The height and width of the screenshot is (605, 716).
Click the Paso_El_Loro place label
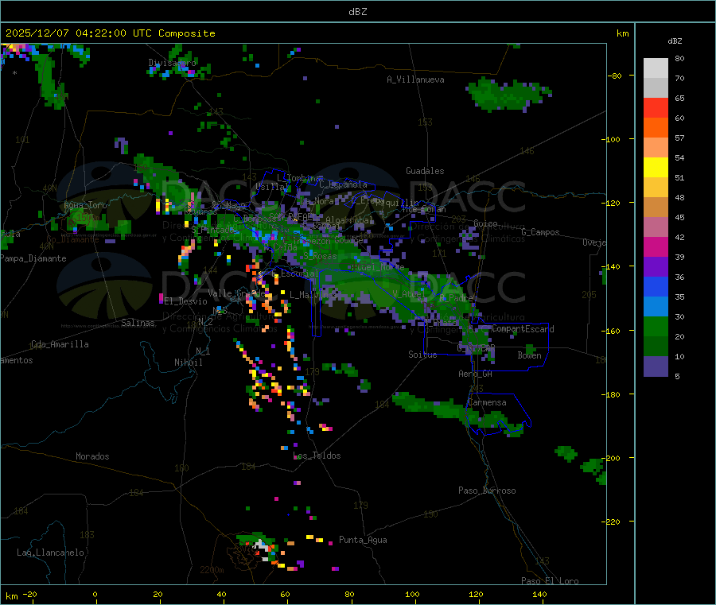[551, 581]
